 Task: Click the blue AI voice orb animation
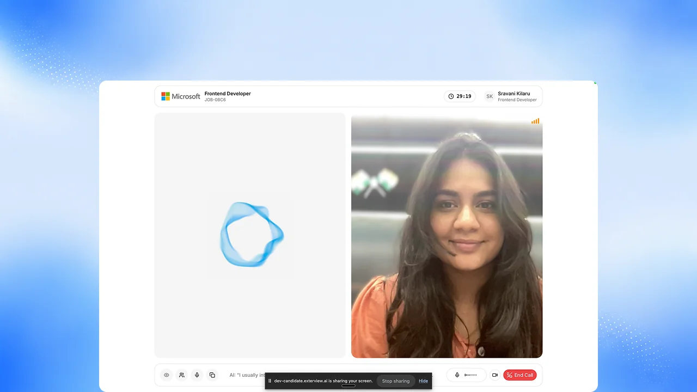(x=252, y=234)
